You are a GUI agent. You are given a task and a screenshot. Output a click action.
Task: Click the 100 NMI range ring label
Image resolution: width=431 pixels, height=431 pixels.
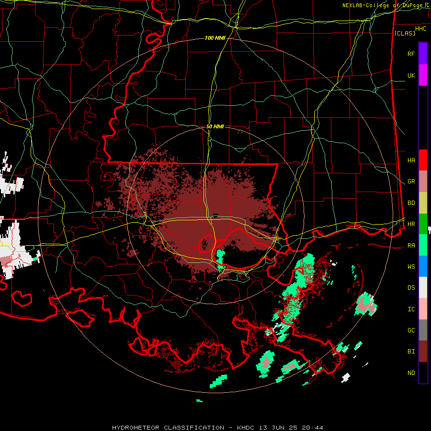[x=215, y=38]
